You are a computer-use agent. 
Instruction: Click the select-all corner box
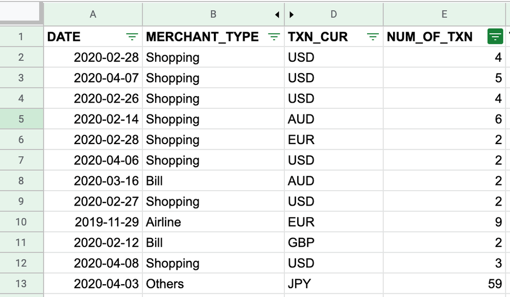click(x=20, y=12)
